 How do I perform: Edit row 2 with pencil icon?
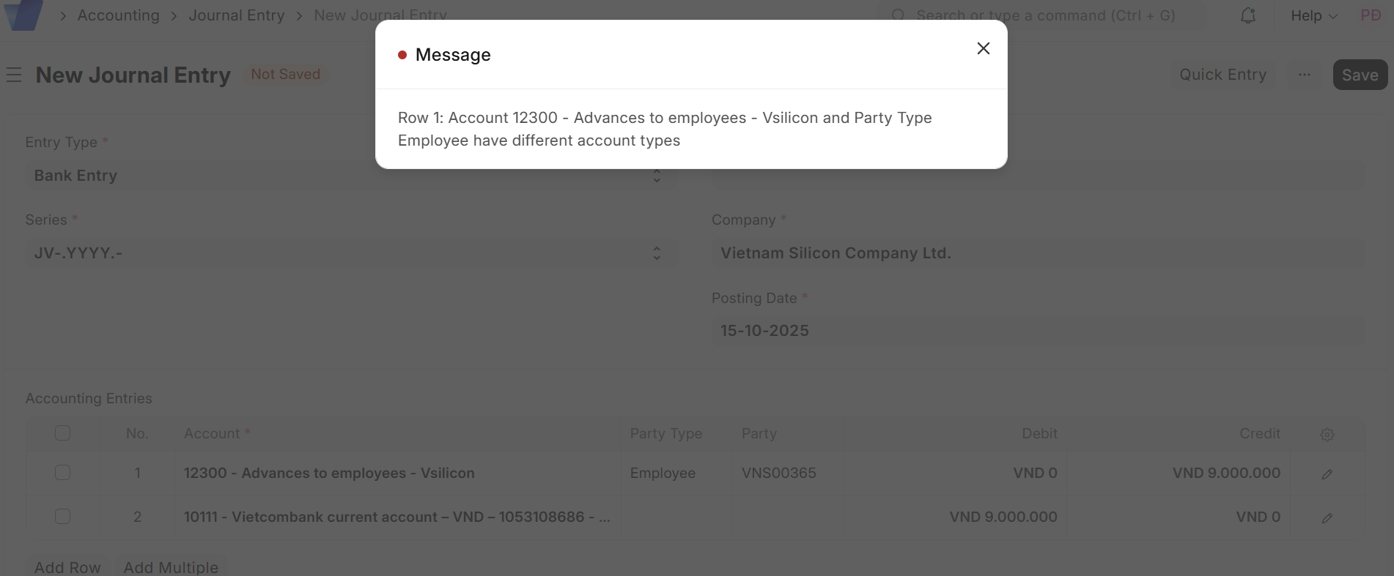tap(1327, 517)
